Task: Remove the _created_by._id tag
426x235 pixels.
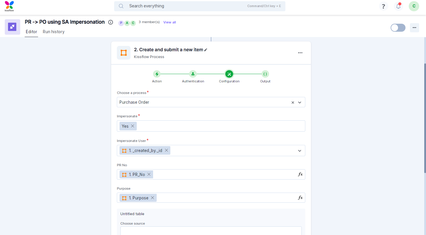Action: pos(166,150)
